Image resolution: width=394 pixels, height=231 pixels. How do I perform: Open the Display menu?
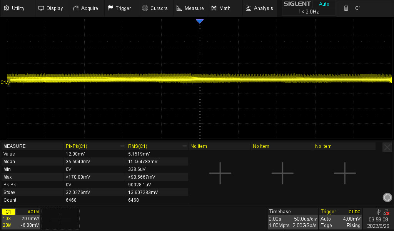[50, 8]
